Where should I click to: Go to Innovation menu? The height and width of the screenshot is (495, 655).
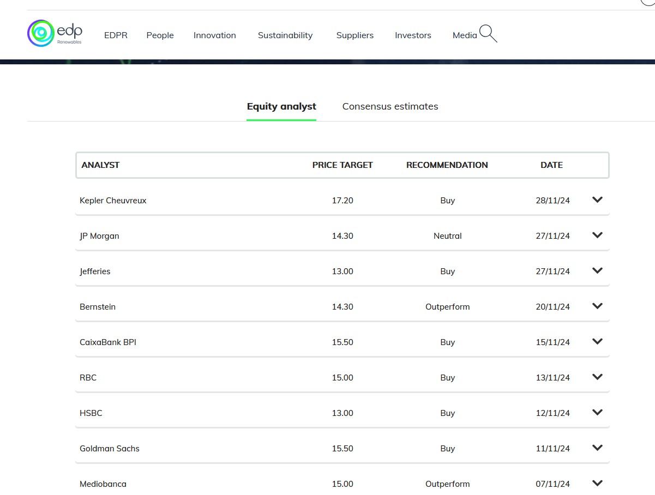pyautogui.click(x=214, y=35)
